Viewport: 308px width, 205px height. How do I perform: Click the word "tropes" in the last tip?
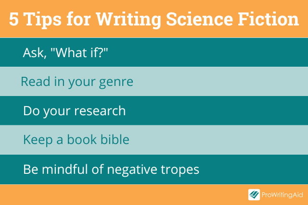point(180,170)
